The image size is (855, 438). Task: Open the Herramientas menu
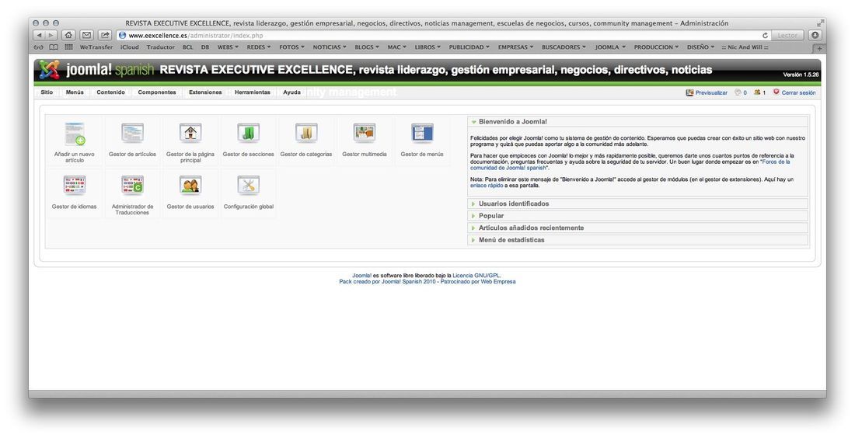(253, 92)
